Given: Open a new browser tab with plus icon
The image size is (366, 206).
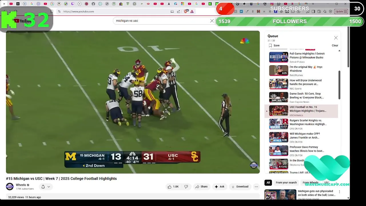Looking at the screenshot, I should click(313, 4).
